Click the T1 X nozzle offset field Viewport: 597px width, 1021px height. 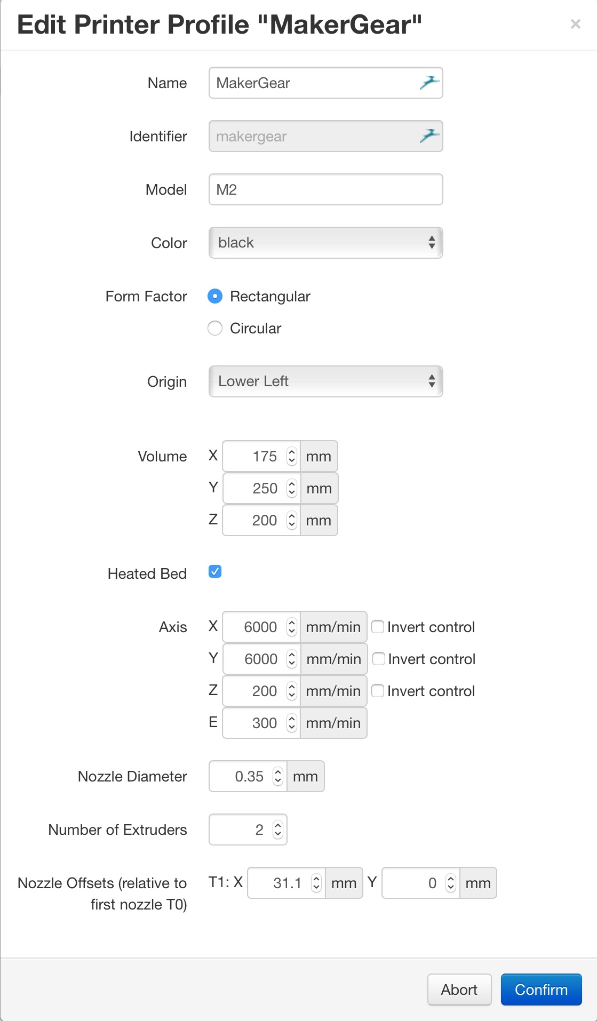coord(280,883)
